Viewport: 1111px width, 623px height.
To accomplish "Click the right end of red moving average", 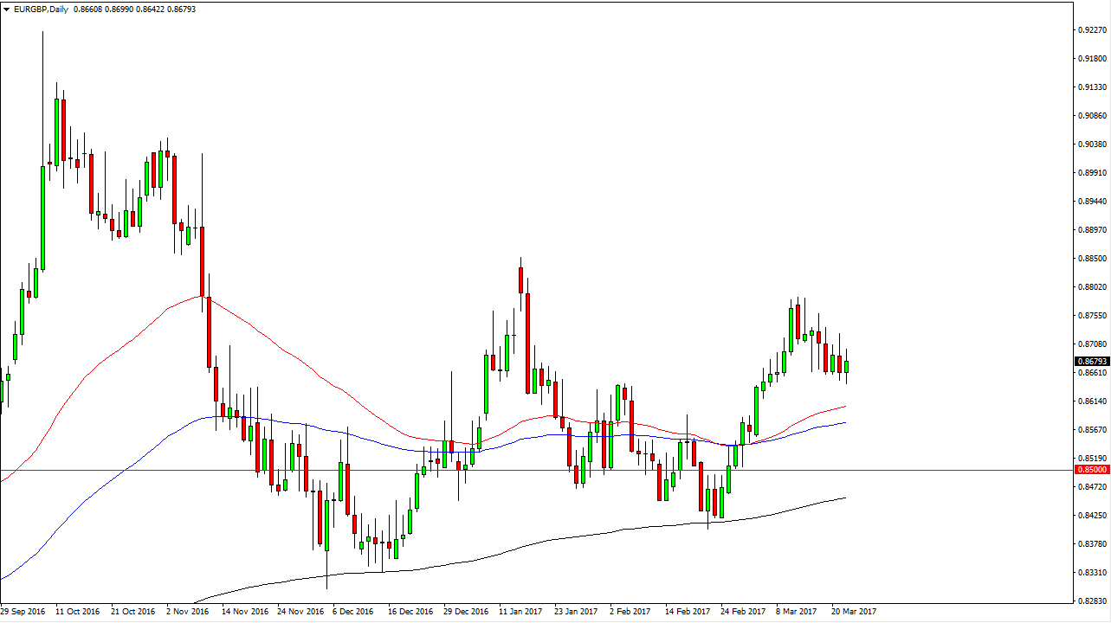I will [x=844, y=406].
